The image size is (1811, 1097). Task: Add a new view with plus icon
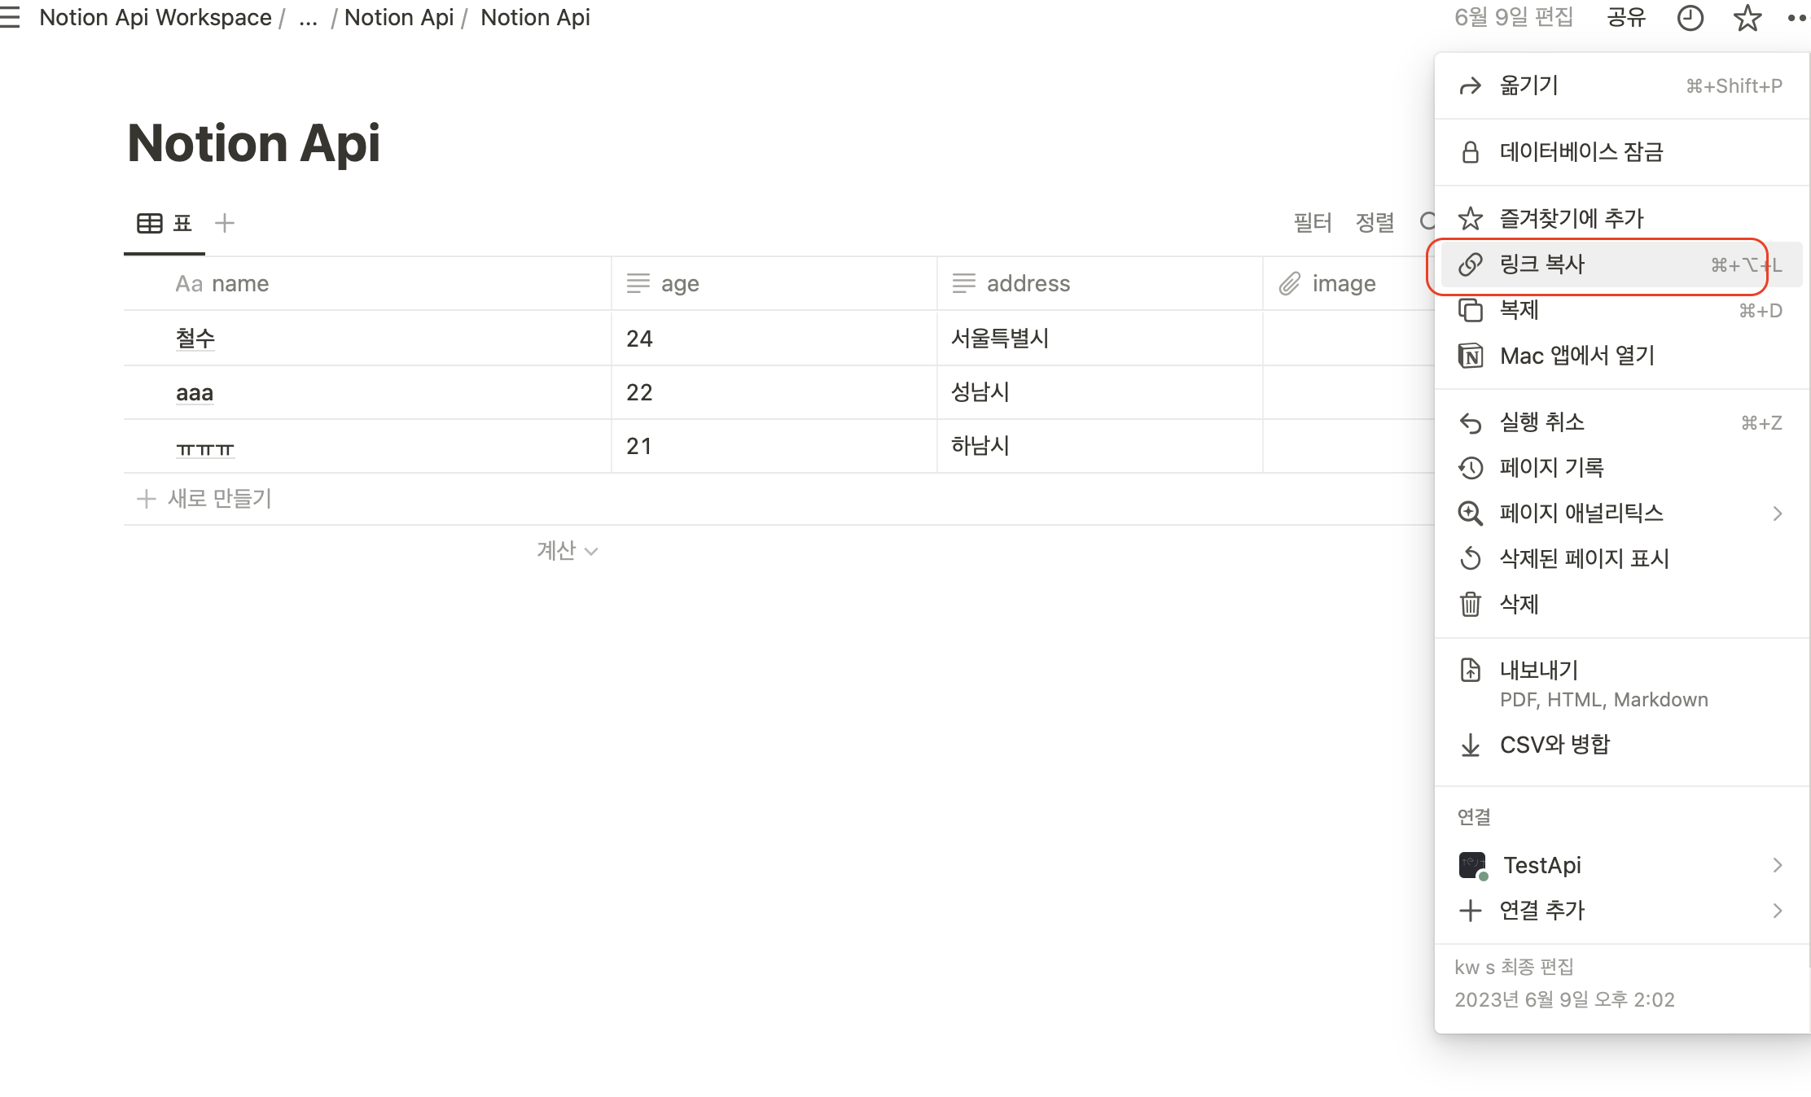point(225,222)
